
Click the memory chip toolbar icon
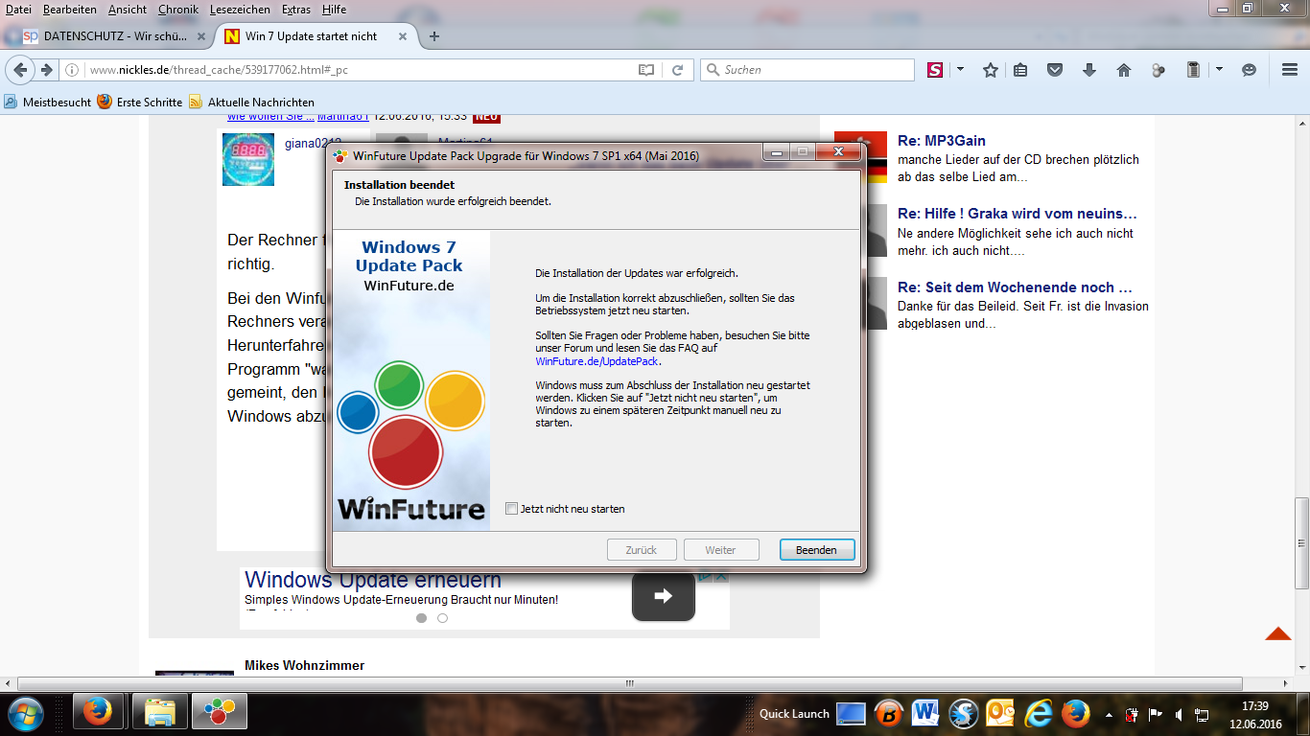click(1193, 70)
